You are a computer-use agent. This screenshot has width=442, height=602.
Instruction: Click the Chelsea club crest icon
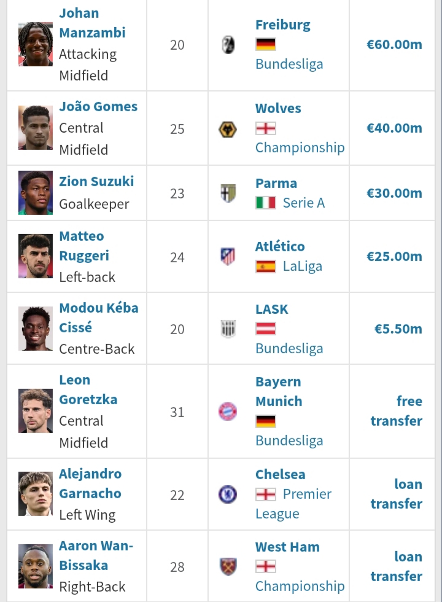point(228,495)
